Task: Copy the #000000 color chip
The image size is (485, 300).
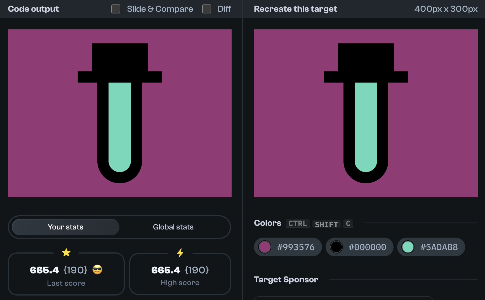Action: [359, 247]
